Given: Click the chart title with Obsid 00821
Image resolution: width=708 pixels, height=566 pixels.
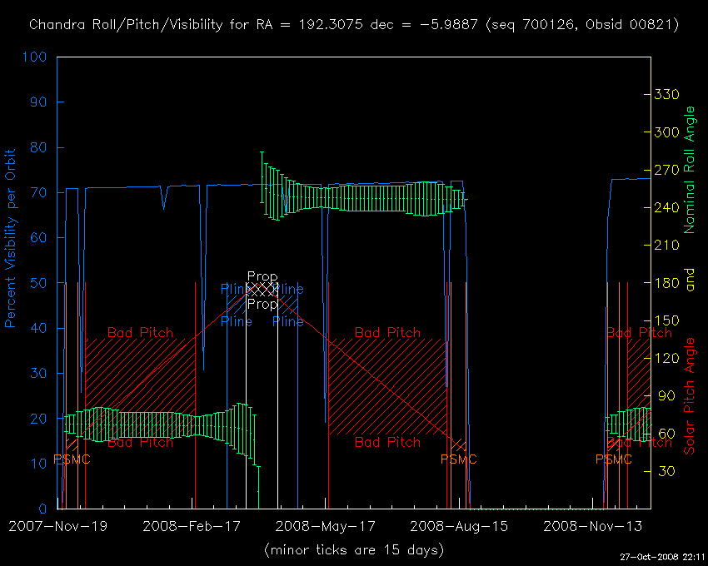Looking at the screenshot, I should (x=354, y=25).
